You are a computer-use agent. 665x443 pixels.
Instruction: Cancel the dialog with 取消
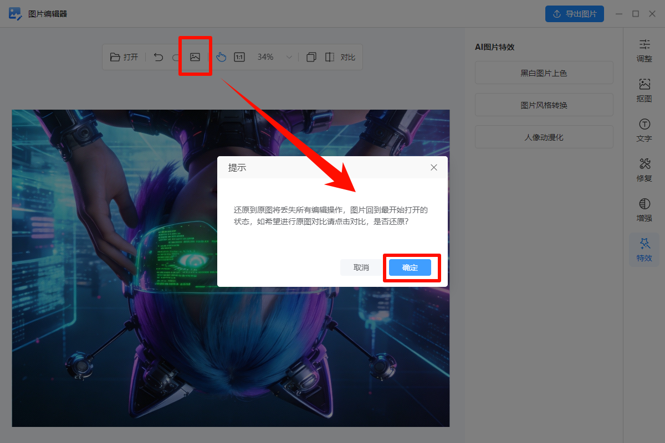361,267
